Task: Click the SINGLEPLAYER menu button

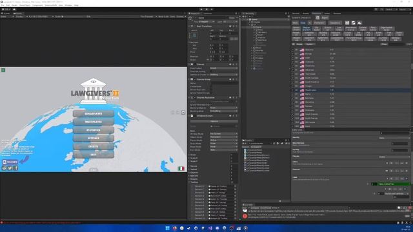Action: click(x=94, y=113)
